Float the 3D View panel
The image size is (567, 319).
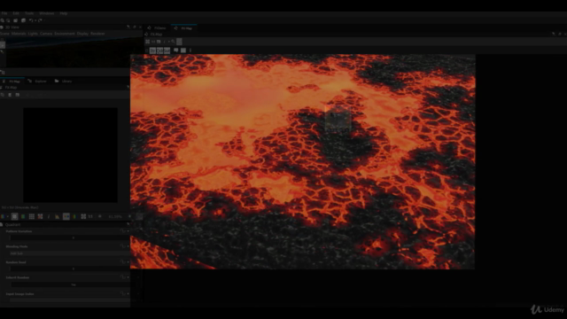pos(135,27)
